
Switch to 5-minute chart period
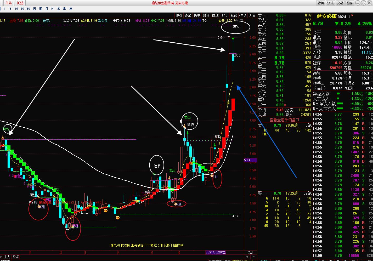pyautogui.click(x=10, y=9)
